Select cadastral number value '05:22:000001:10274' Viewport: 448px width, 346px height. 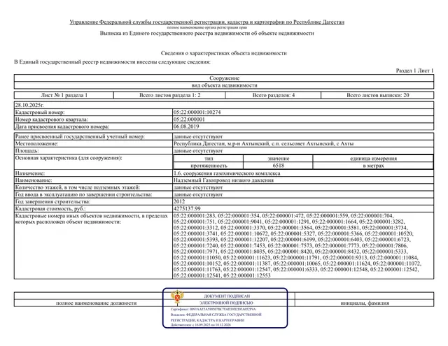tap(197, 113)
